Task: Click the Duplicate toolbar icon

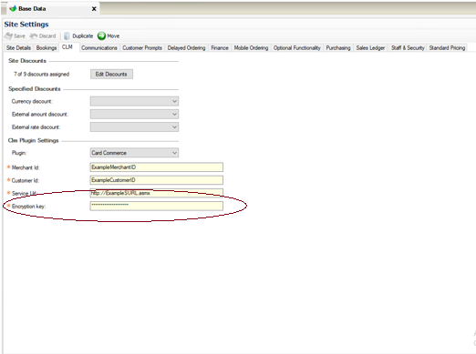Action: coord(67,36)
